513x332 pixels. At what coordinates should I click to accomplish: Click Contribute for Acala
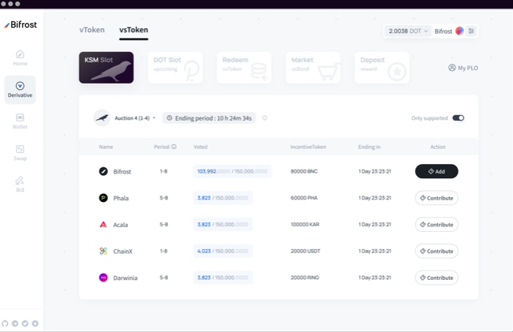coord(436,225)
